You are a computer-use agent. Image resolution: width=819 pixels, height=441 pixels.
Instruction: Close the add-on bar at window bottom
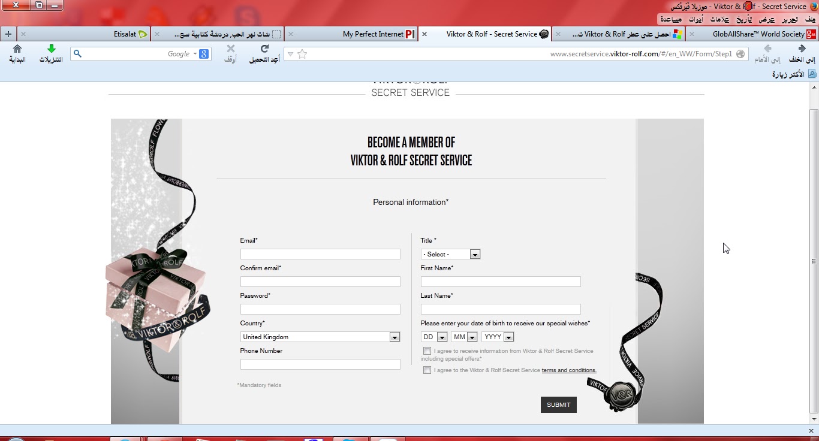click(811, 431)
